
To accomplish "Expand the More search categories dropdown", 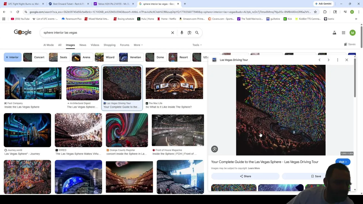I will [x=138, y=45].
